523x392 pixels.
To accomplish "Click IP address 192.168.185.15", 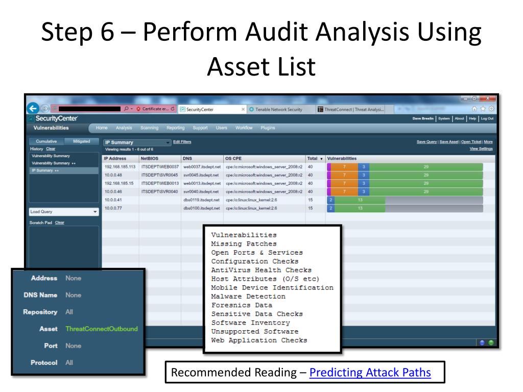I will click(x=119, y=184).
